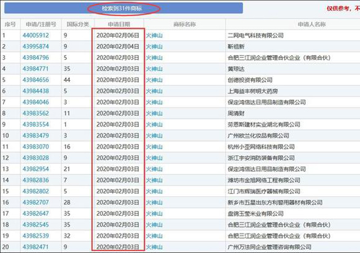Open the 火神山 trademark link in row 1
The height and width of the screenshot is (253, 360).
pyautogui.click(x=154, y=35)
